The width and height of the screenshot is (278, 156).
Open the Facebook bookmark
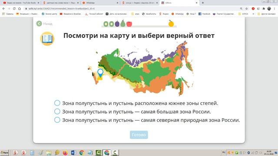click(x=205, y=14)
